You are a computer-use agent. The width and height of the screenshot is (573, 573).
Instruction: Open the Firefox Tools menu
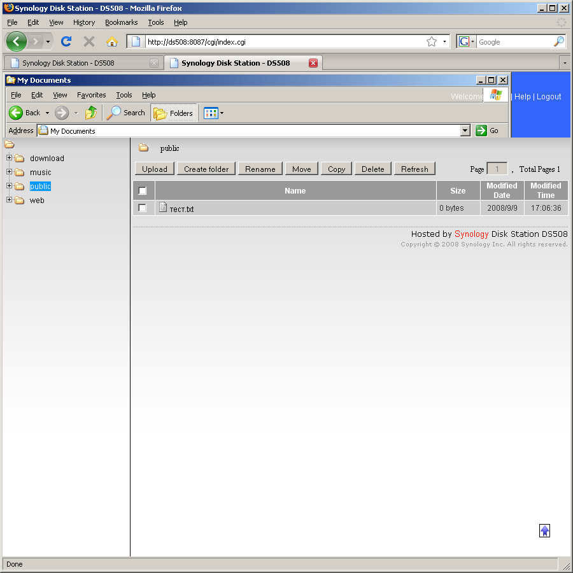pyautogui.click(x=156, y=23)
